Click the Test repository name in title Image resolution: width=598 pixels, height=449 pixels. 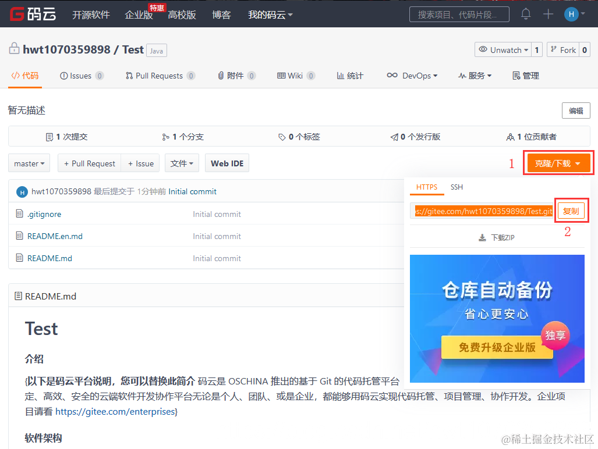pos(133,49)
